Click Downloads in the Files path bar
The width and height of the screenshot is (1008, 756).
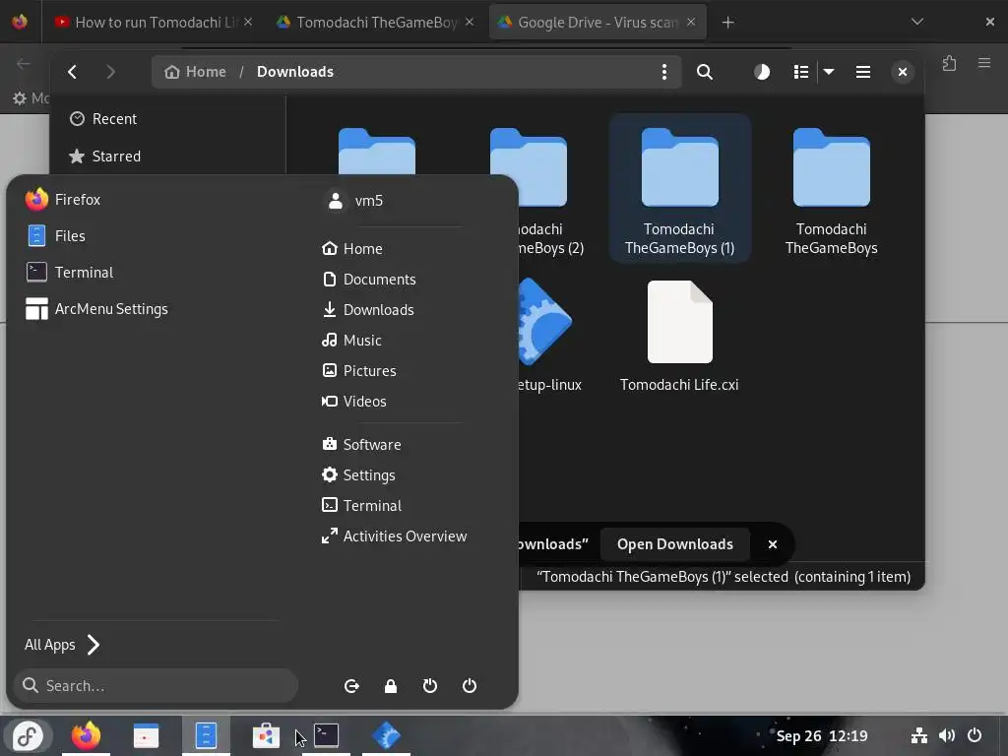[295, 72]
